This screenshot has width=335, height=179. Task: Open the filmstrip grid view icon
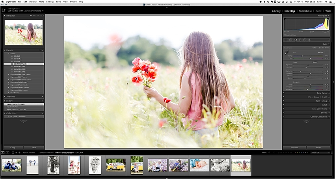coord(13,153)
